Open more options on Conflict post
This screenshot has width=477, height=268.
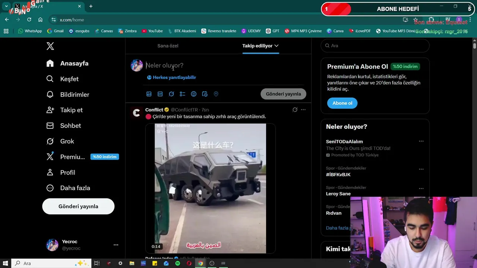pos(303,110)
